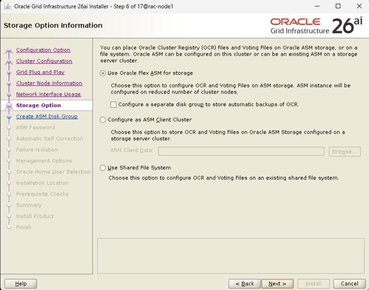Click the Oracle Grid Infrastructure 26ai logo
Viewport: 369px width, 290px height.
click(317, 25)
